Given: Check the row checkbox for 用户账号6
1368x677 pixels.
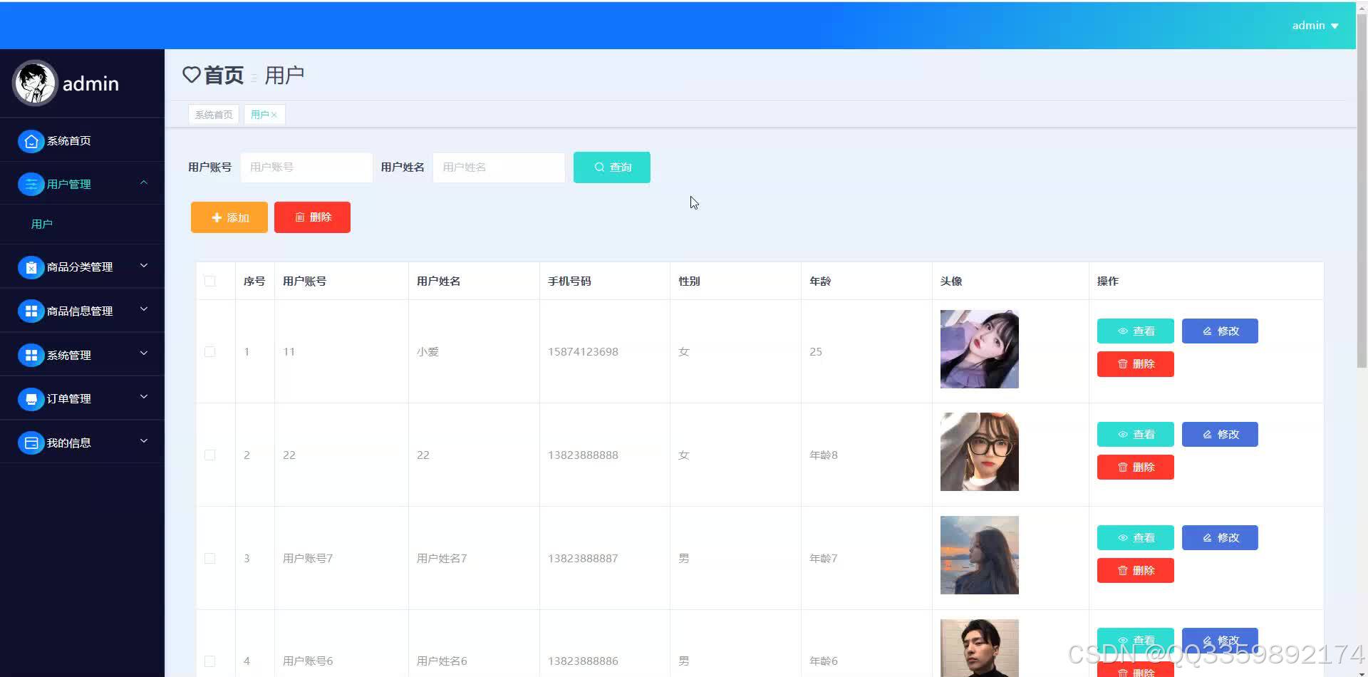Looking at the screenshot, I should (x=209, y=661).
